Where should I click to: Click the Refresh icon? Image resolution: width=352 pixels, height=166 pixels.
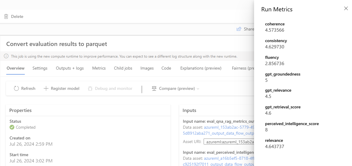16,89
